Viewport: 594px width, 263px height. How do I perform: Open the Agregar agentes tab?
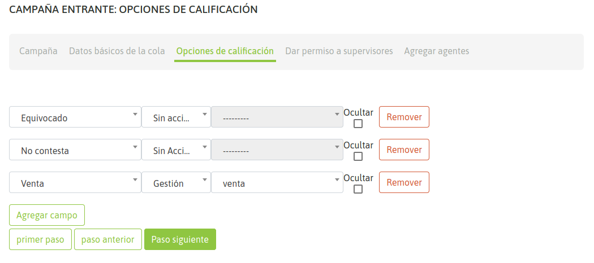tap(437, 51)
